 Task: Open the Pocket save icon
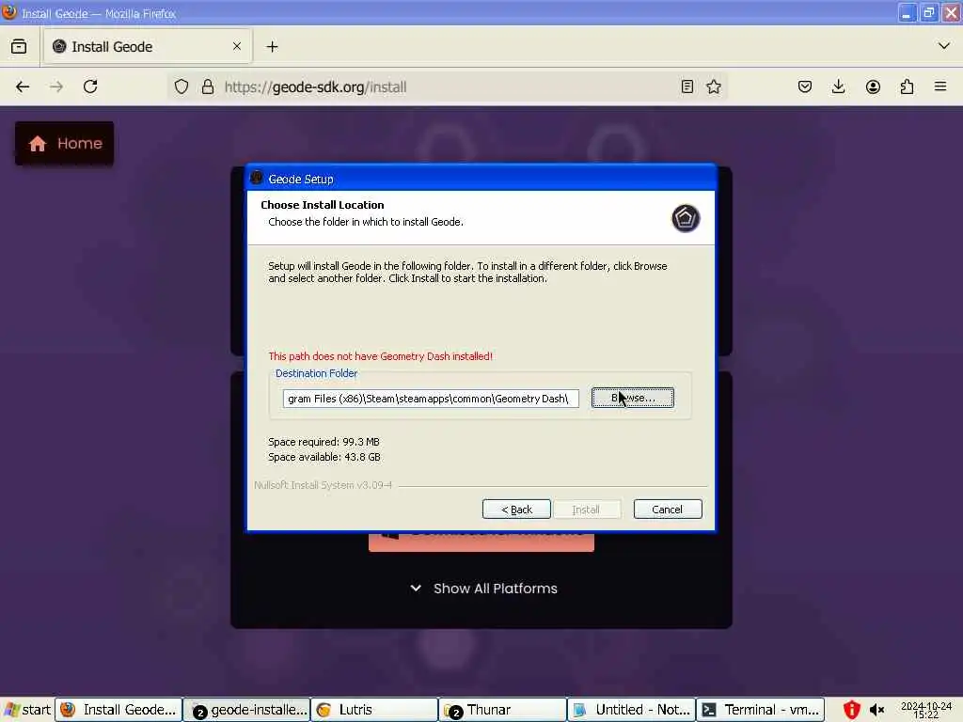point(805,86)
